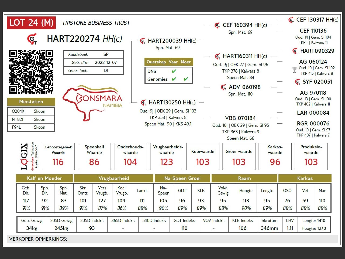Click the NT821 Skoon row
Image resolution: width=345 pixels, height=259 pixels.
[x=31, y=119]
